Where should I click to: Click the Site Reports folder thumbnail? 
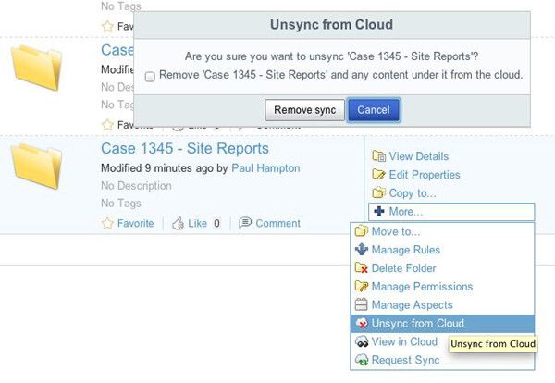(36, 166)
